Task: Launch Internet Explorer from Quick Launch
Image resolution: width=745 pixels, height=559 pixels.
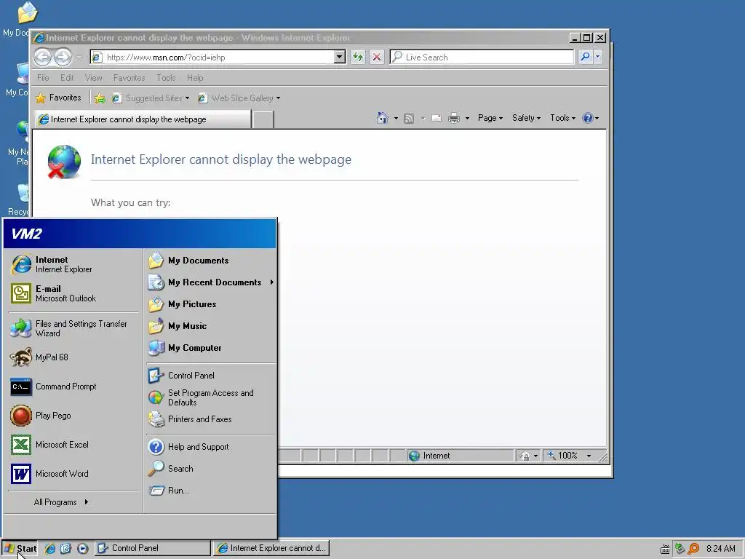Action: tap(49, 549)
